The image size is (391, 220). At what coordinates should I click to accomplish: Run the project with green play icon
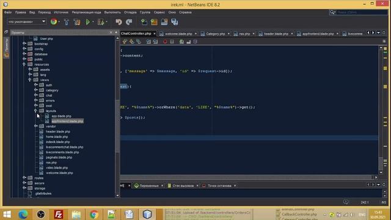(87, 22)
